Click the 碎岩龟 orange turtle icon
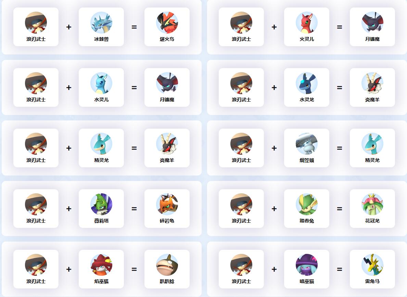Screen dimensions: 407x297 [x=167, y=204]
